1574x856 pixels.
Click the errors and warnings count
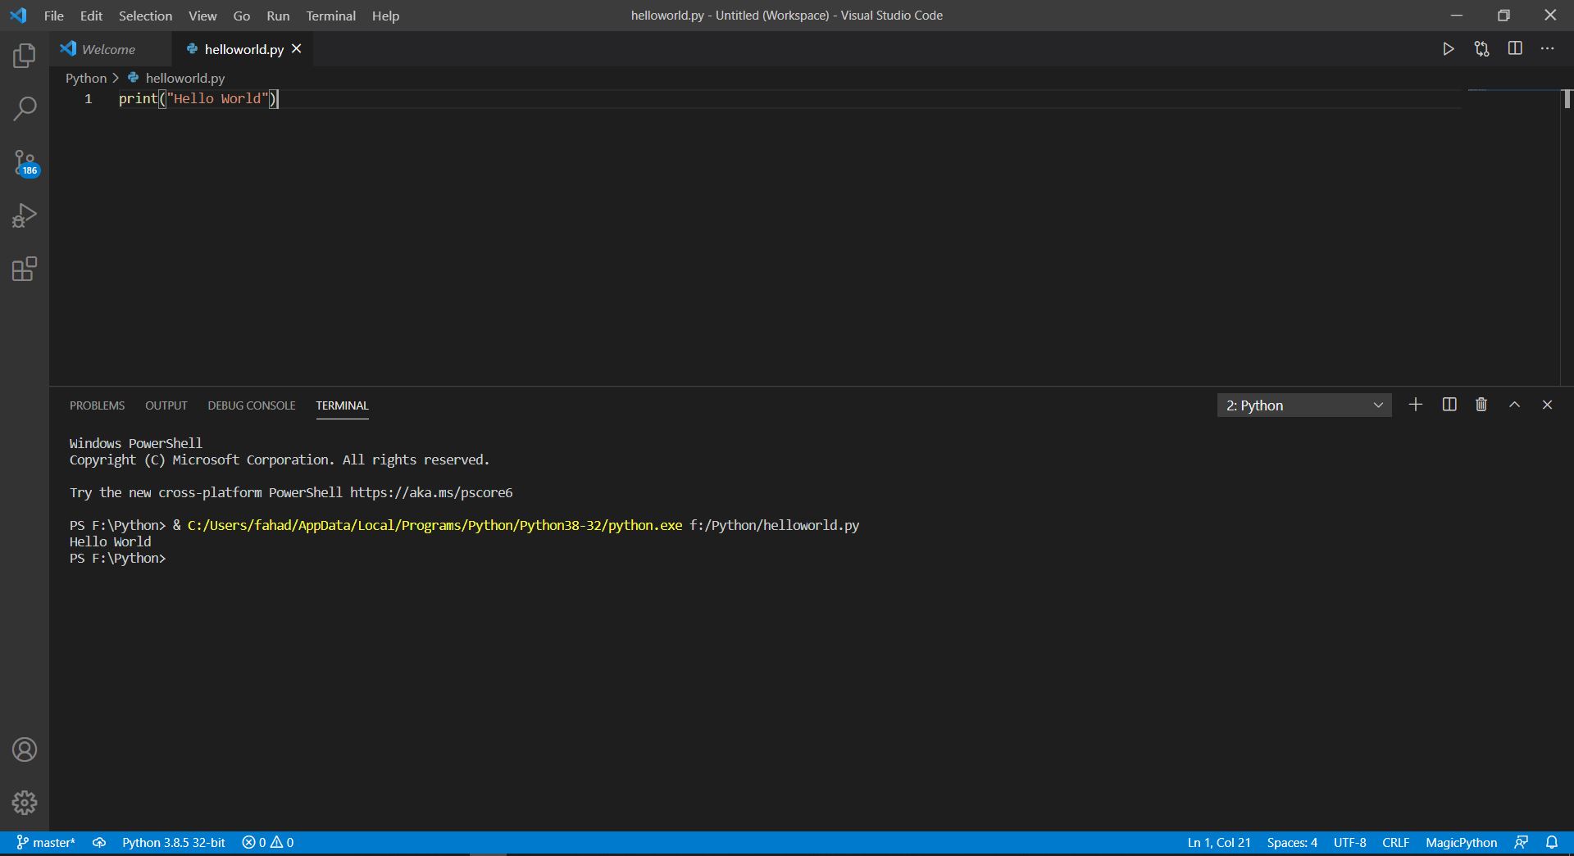(268, 843)
